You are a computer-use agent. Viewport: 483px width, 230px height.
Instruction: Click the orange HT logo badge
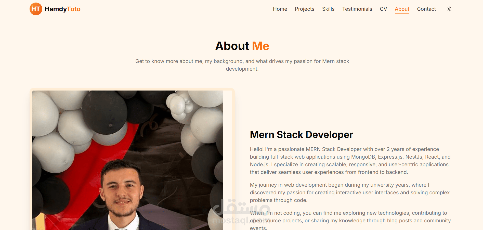coord(36,9)
